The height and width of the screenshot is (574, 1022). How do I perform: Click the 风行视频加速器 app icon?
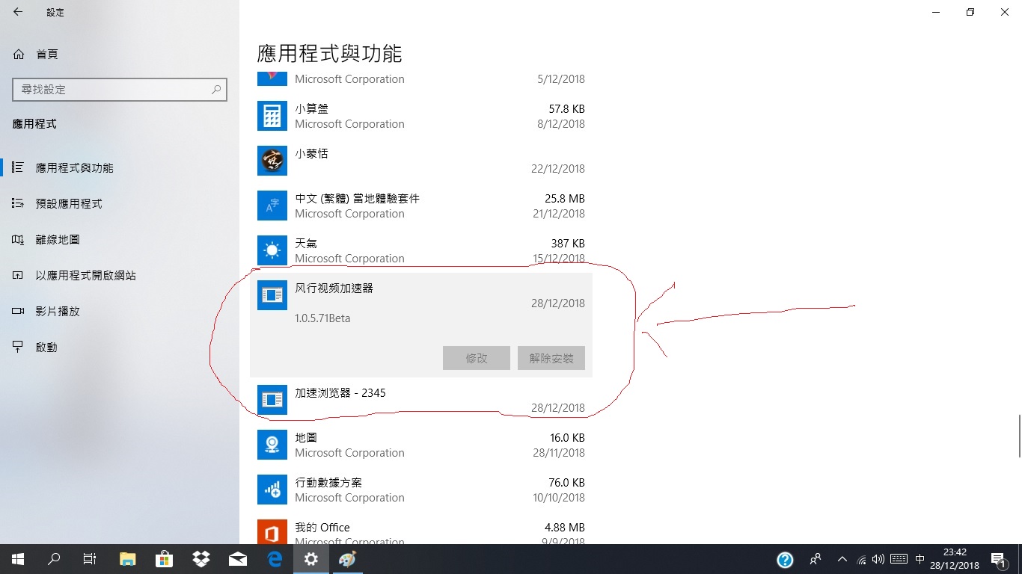pyautogui.click(x=272, y=295)
